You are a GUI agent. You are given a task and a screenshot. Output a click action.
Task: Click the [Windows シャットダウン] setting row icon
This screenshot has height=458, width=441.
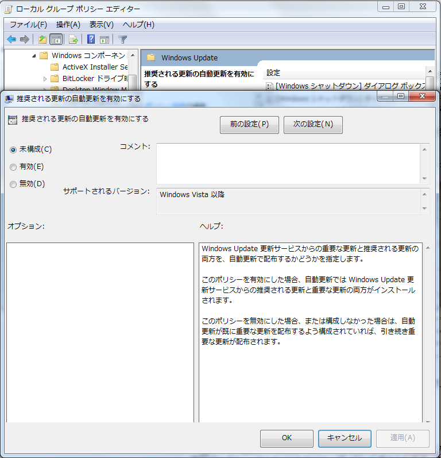click(269, 86)
